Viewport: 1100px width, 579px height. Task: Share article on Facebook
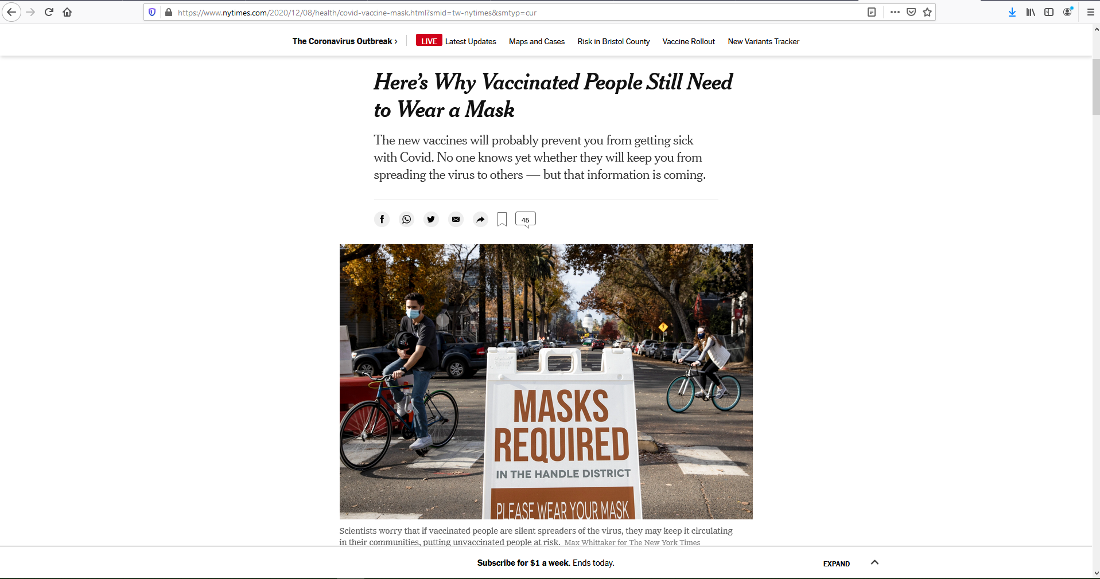click(382, 219)
